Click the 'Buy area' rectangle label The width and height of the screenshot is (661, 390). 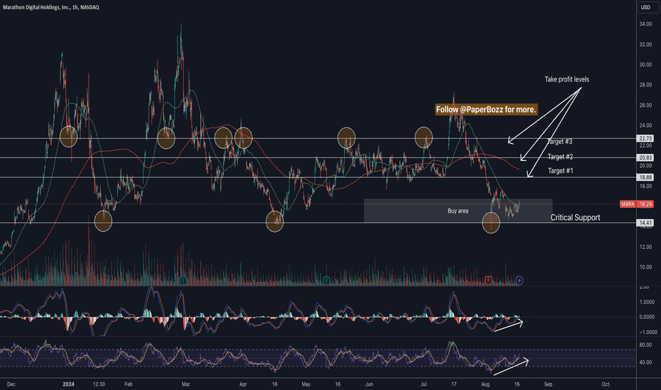458,211
